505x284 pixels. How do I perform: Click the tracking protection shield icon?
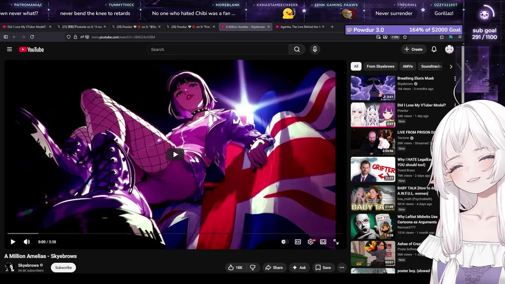[x=69, y=37]
